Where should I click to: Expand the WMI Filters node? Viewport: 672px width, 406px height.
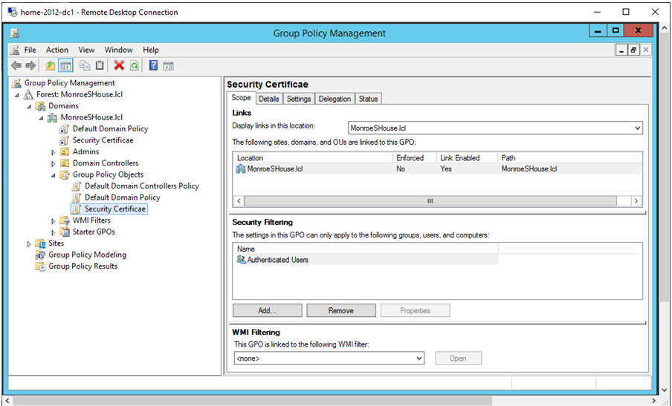[54, 221]
